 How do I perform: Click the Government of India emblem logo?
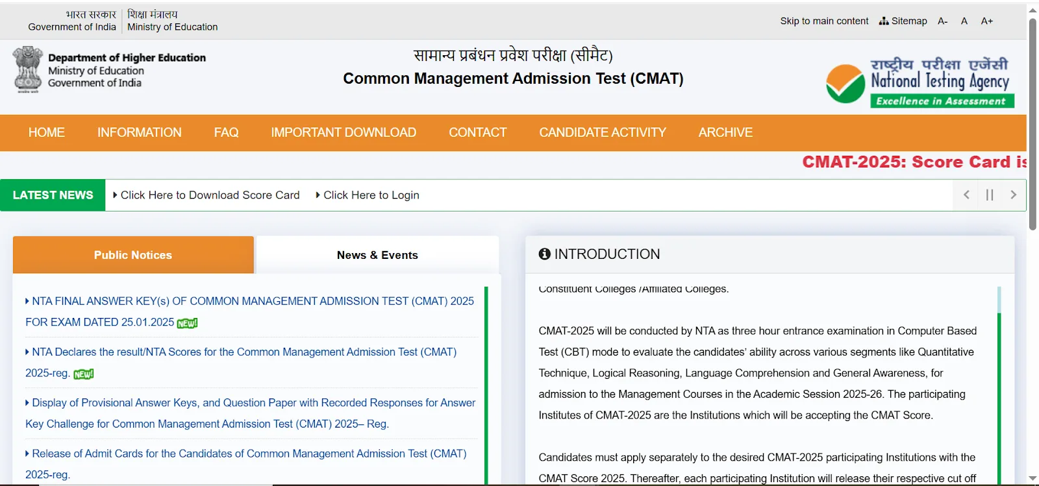(27, 69)
